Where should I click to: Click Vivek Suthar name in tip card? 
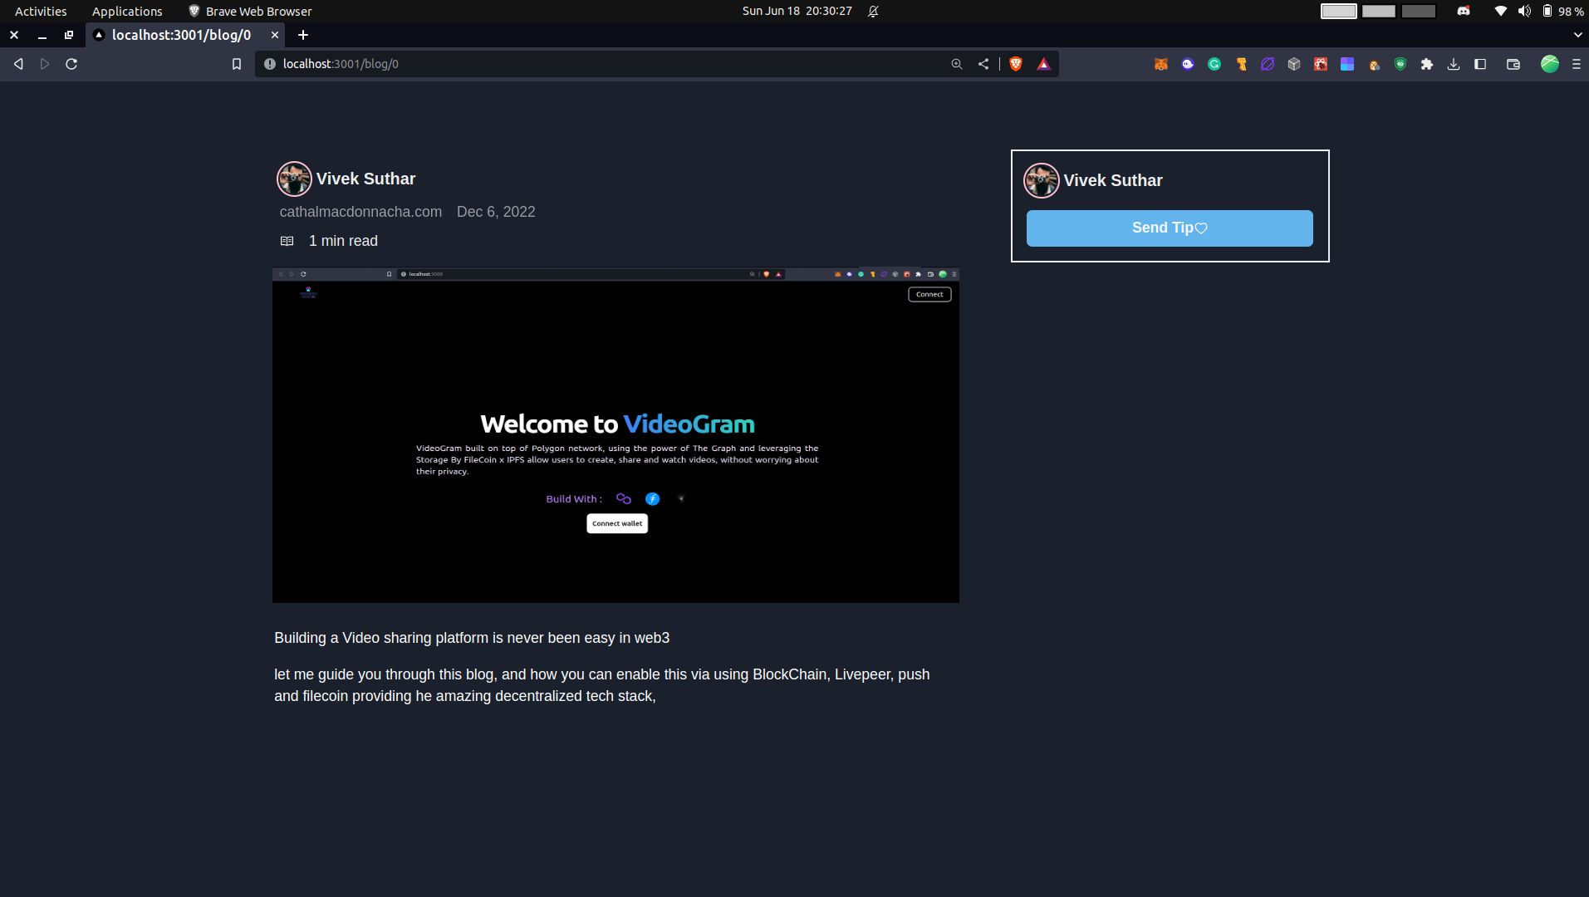tap(1113, 180)
